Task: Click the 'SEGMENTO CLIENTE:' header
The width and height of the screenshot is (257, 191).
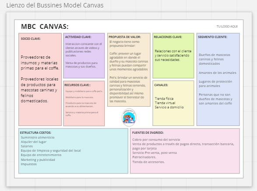Action: [x=213, y=37]
